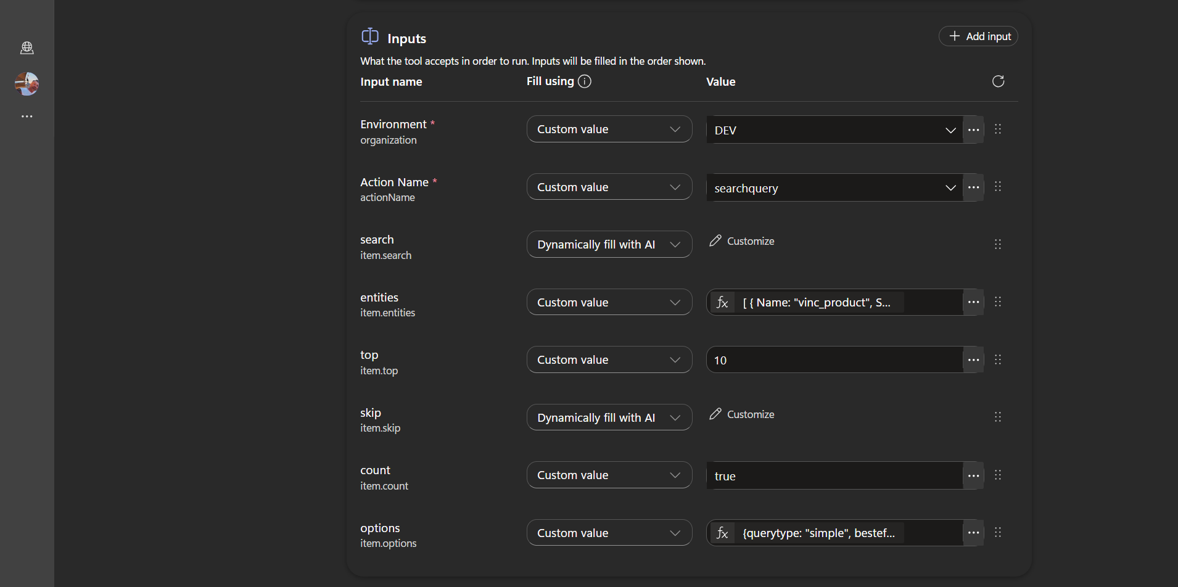Open ellipsis menu for options value

973,533
